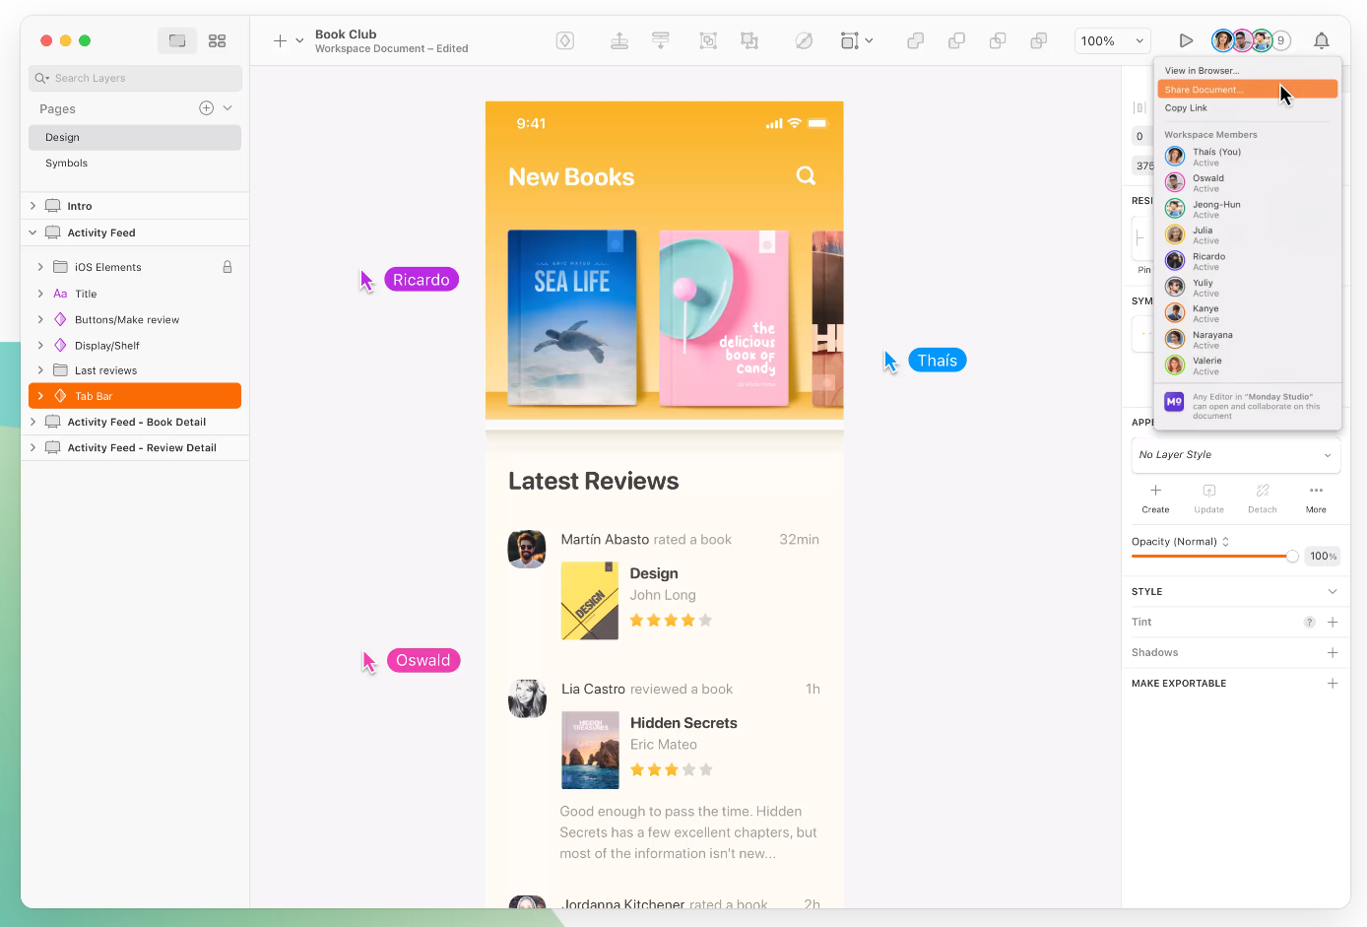
Task: Toggle lock on iOS Elements layer
Action: 228,267
